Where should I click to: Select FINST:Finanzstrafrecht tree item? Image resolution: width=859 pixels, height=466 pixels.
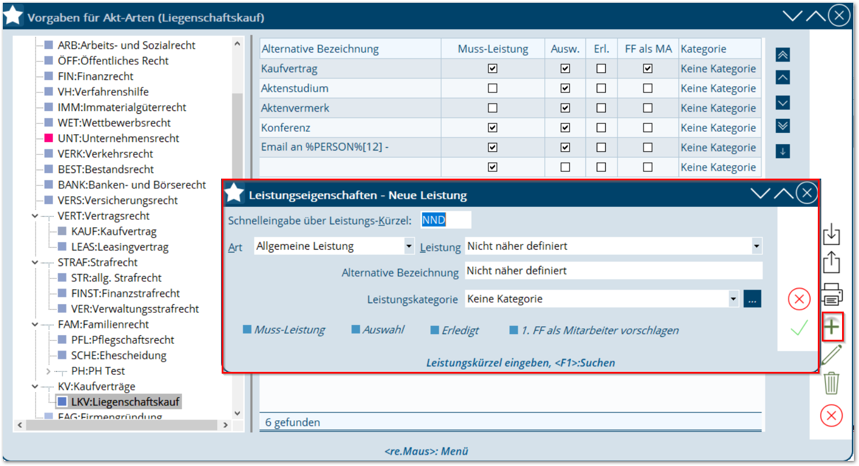(x=125, y=293)
